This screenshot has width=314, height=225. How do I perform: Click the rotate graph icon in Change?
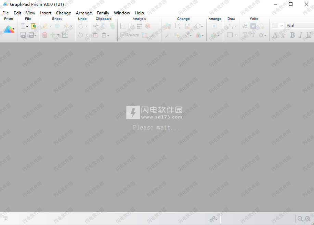(198, 26)
